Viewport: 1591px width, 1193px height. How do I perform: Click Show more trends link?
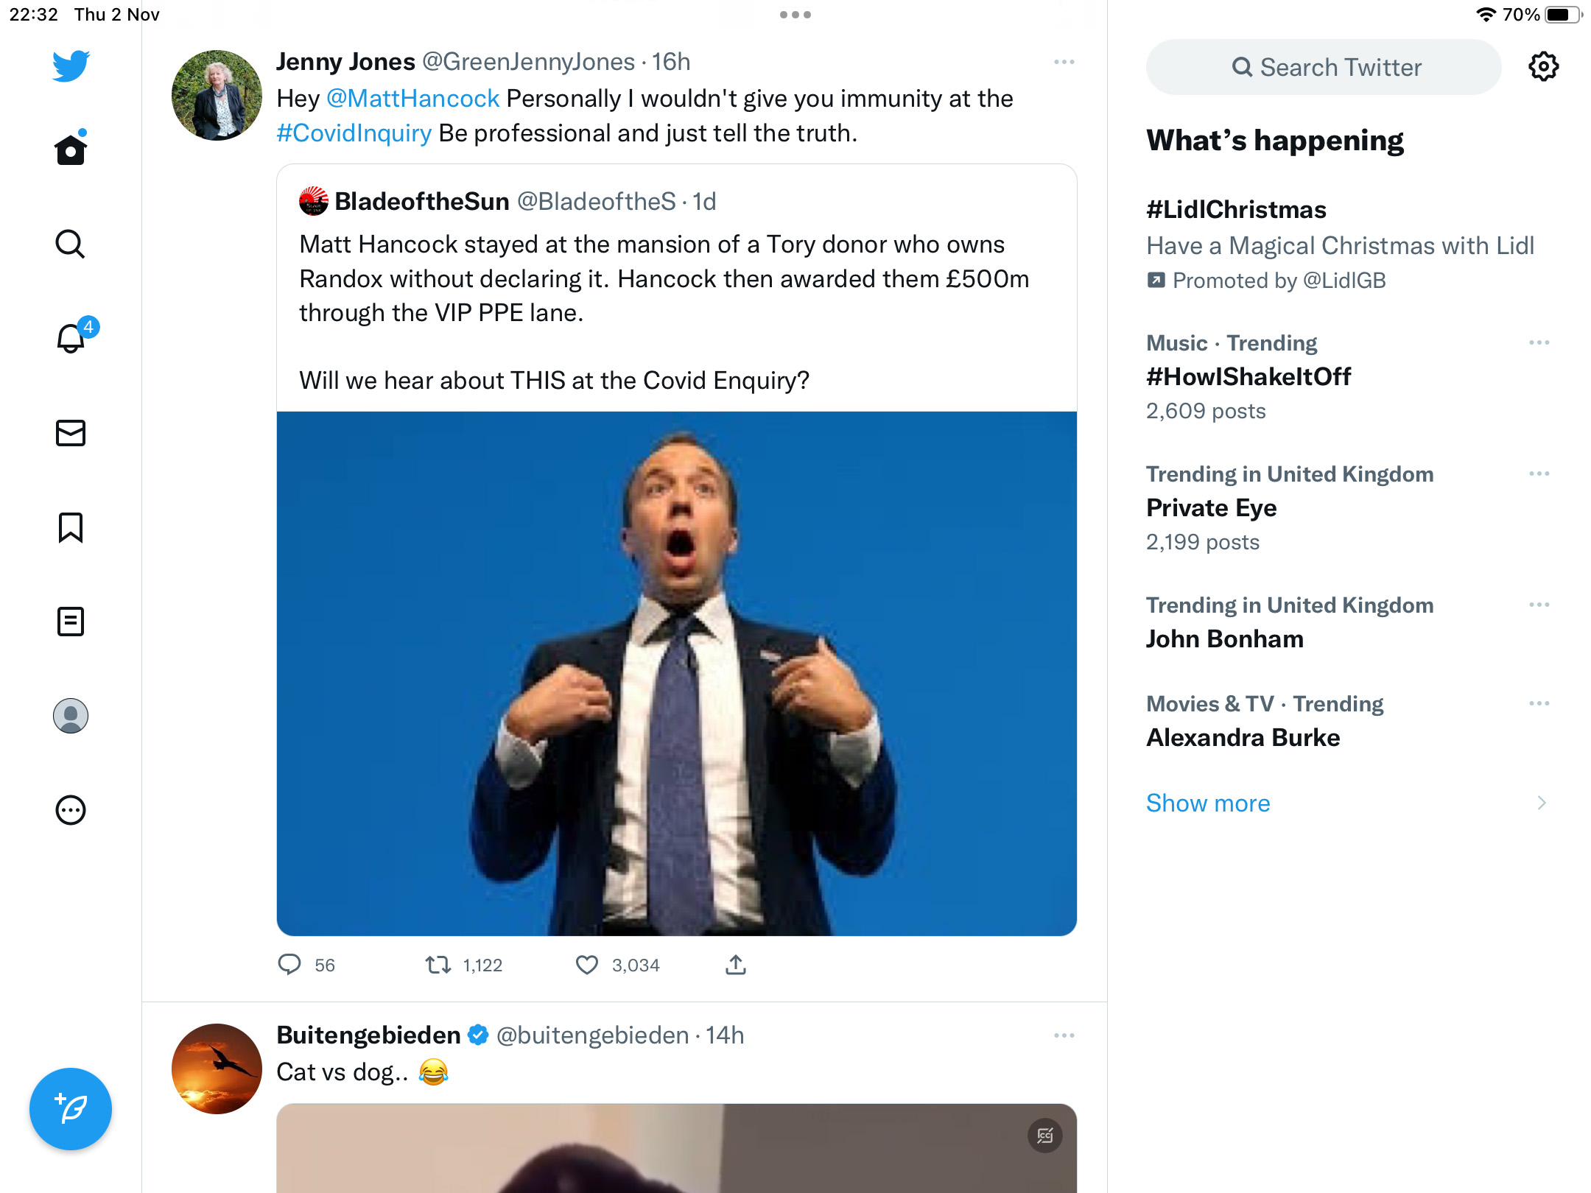pyautogui.click(x=1208, y=803)
